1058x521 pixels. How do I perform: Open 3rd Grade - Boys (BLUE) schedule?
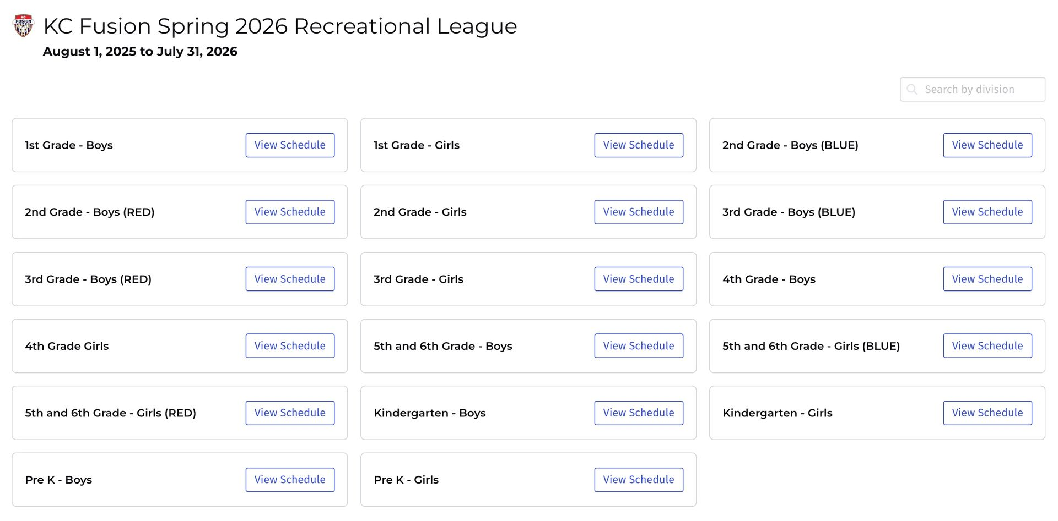pyautogui.click(x=987, y=212)
